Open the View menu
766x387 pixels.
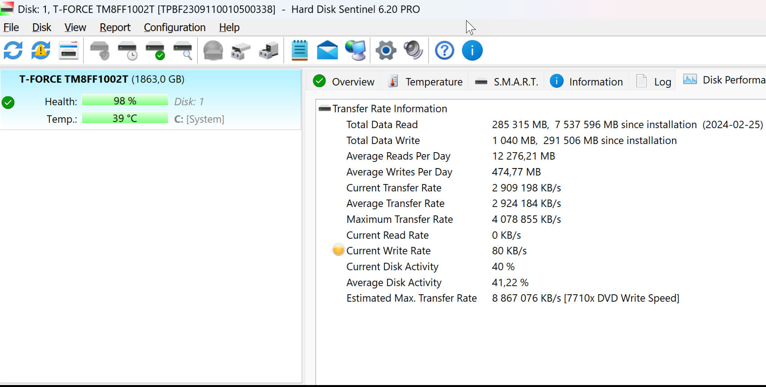point(75,28)
